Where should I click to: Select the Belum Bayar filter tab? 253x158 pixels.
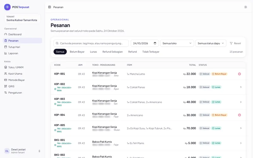tap(77, 52)
